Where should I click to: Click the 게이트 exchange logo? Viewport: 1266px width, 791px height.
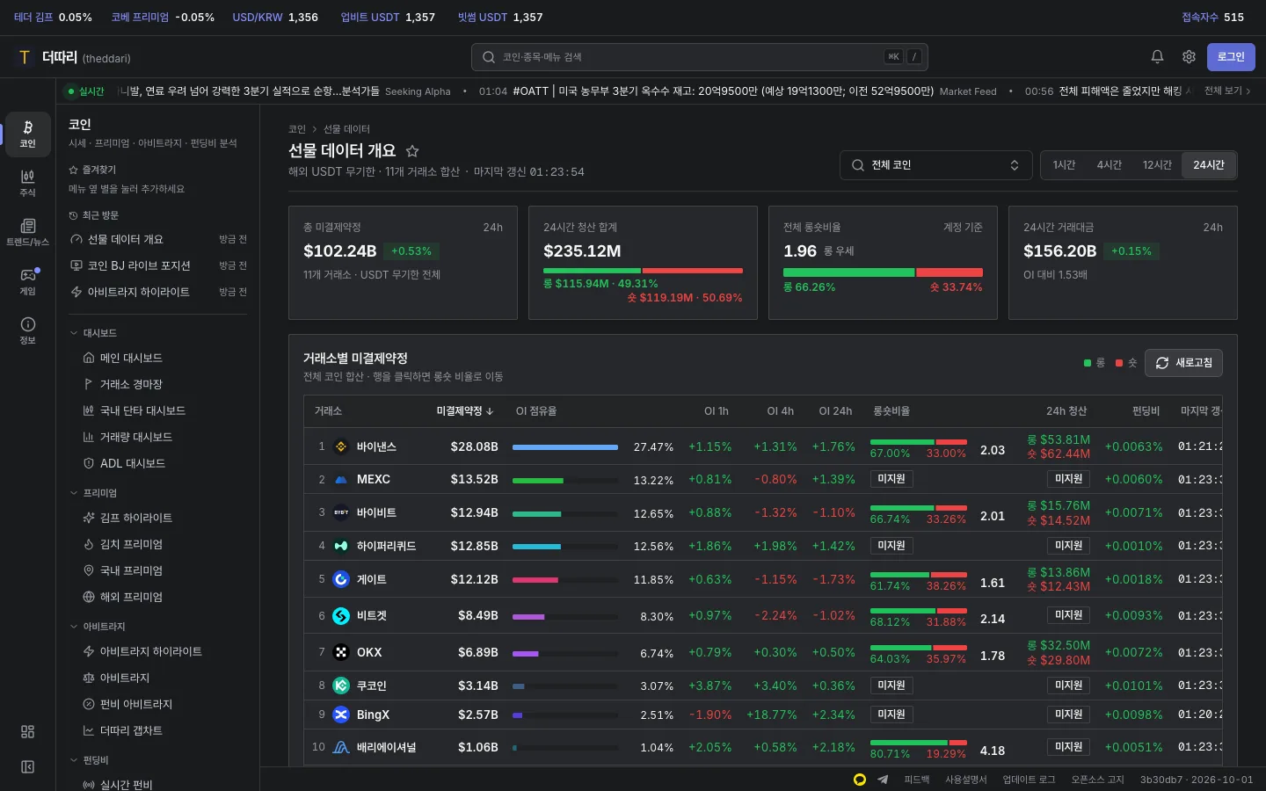(x=341, y=579)
